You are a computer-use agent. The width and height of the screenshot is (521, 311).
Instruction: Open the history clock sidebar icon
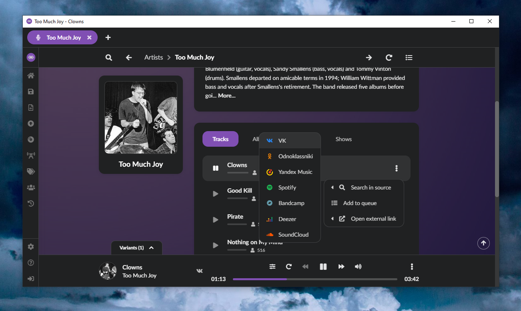(x=31, y=203)
